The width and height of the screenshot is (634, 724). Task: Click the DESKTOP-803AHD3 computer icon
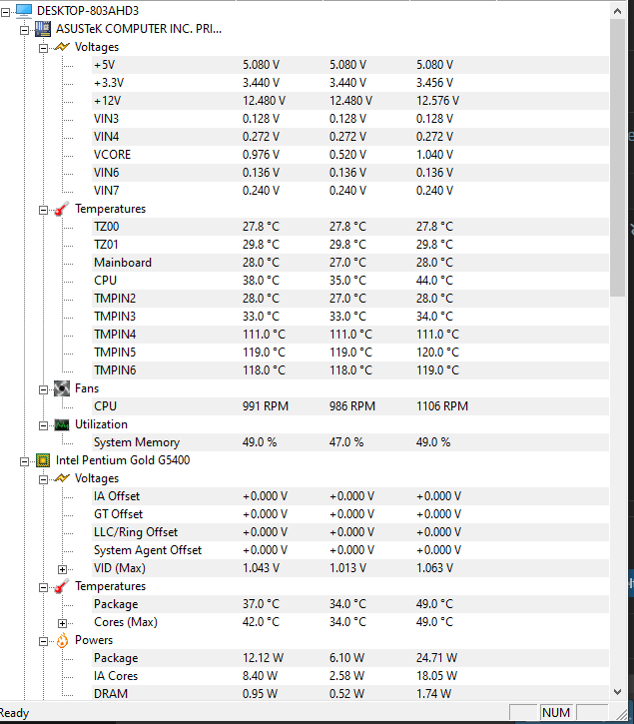[24, 11]
